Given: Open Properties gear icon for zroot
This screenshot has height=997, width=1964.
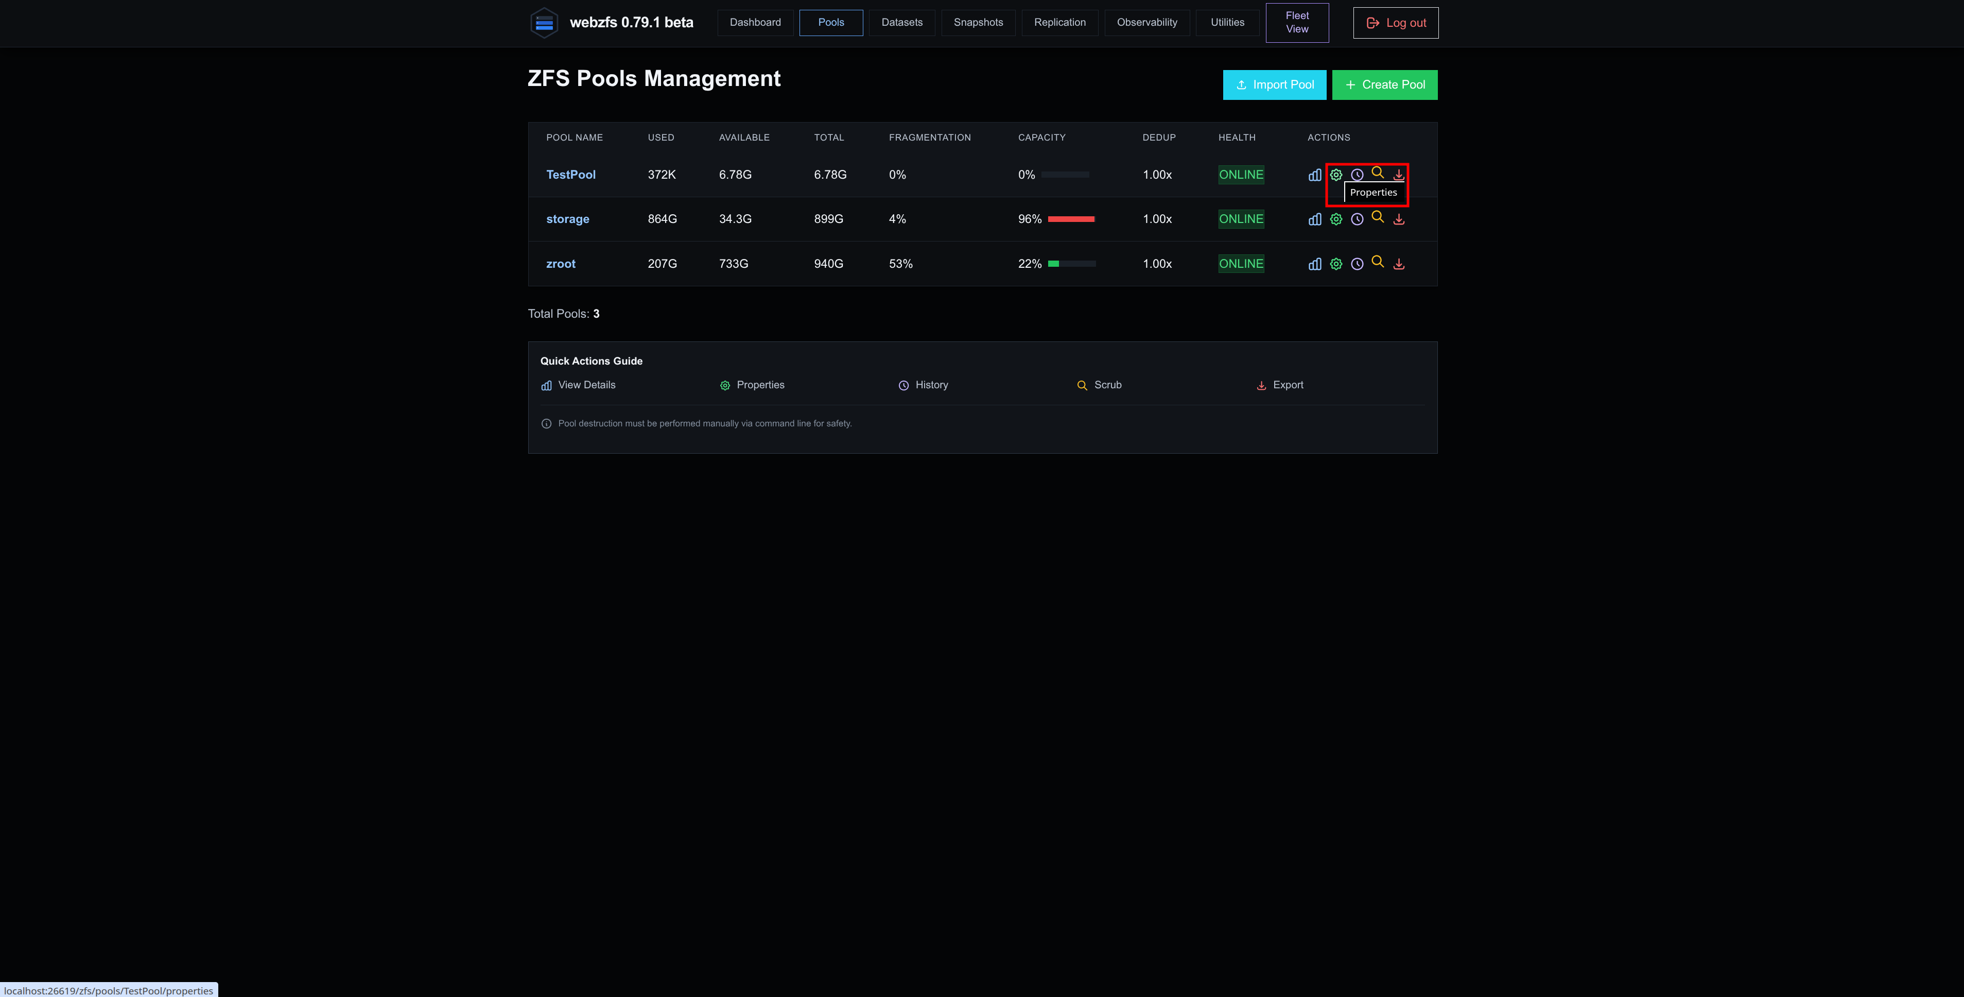Looking at the screenshot, I should (1336, 264).
